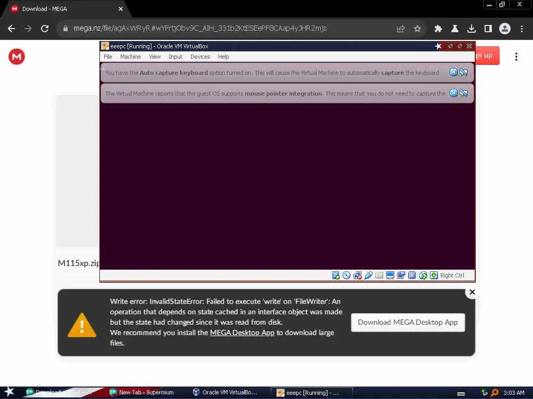Click the orange magnifier tray icon
533x399 pixels.
click(494, 393)
